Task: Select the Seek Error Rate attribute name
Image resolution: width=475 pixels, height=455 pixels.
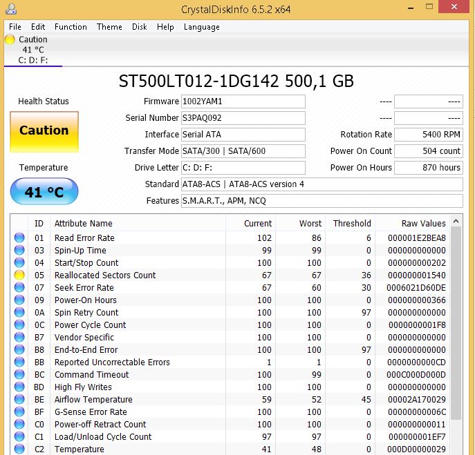Action: pyautogui.click(x=84, y=288)
